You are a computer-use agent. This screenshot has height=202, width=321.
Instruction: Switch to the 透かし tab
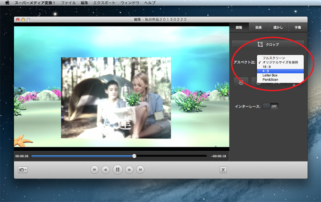[x=278, y=27]
